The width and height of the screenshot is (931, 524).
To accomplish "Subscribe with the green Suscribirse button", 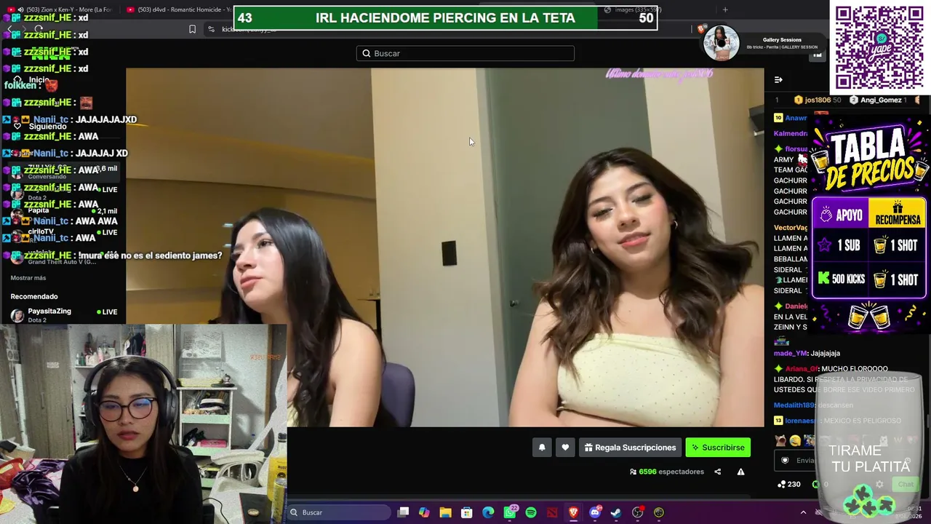I will 718,448.
